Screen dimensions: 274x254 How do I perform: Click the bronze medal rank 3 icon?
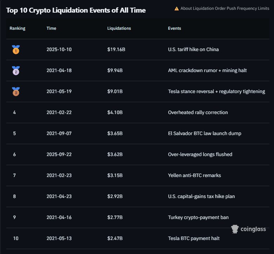[x=15, y=92]
